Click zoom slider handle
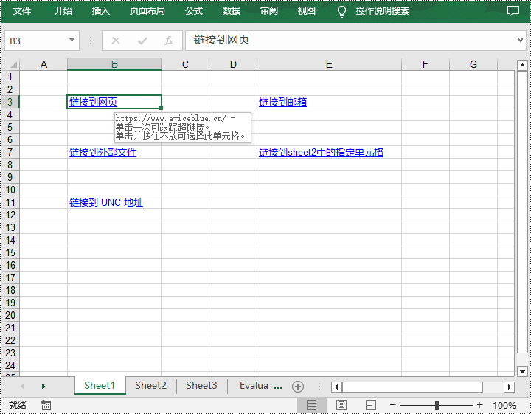The width and height of the screenshot is (531, 414). (437, 405)
